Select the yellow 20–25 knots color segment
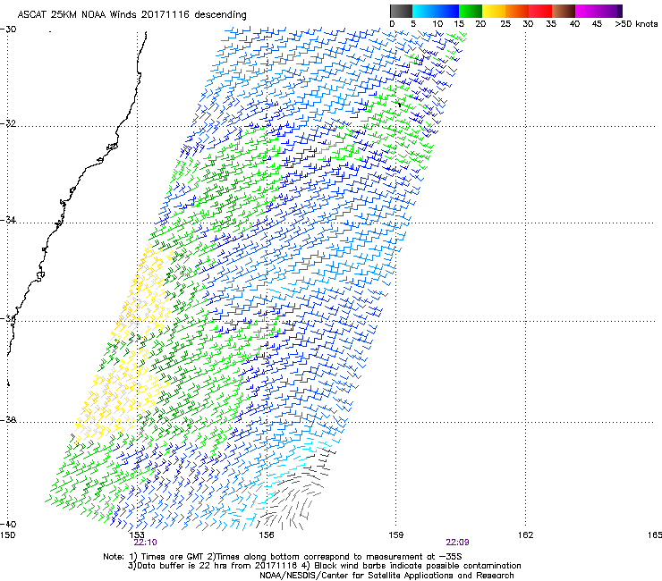This screenshot has width=662, height=581. pyautogui.click(x=494, y=11)
